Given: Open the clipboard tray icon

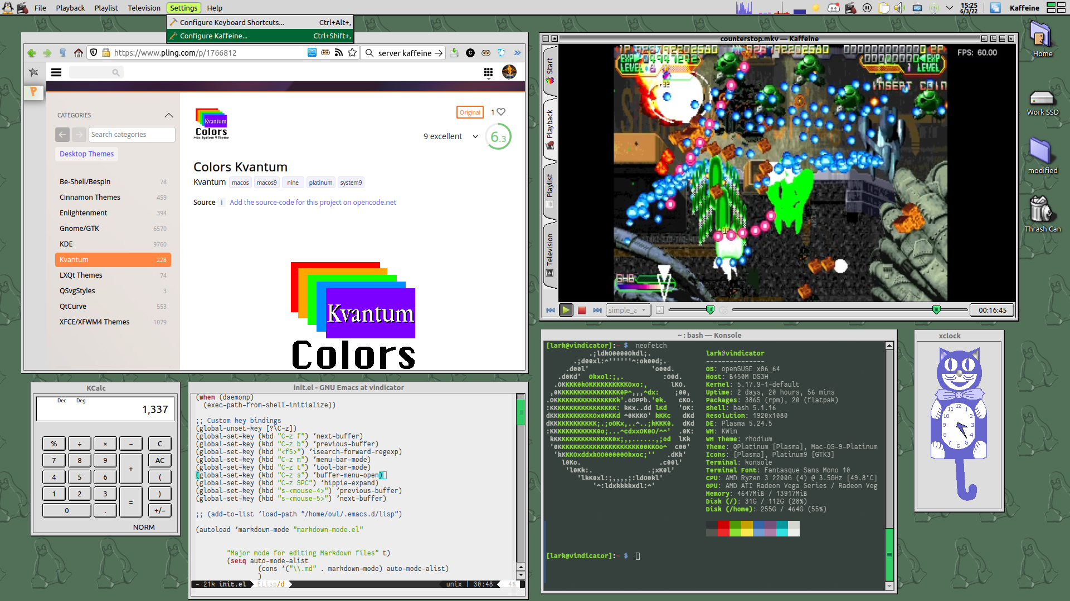Looking at the screenshot, I should (x=884, y=8).
